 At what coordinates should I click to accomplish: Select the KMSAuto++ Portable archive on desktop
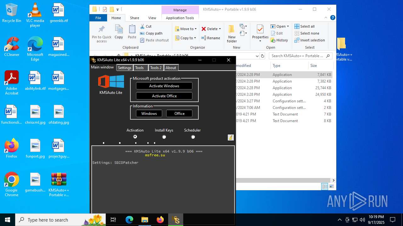(x=59, y=185)
